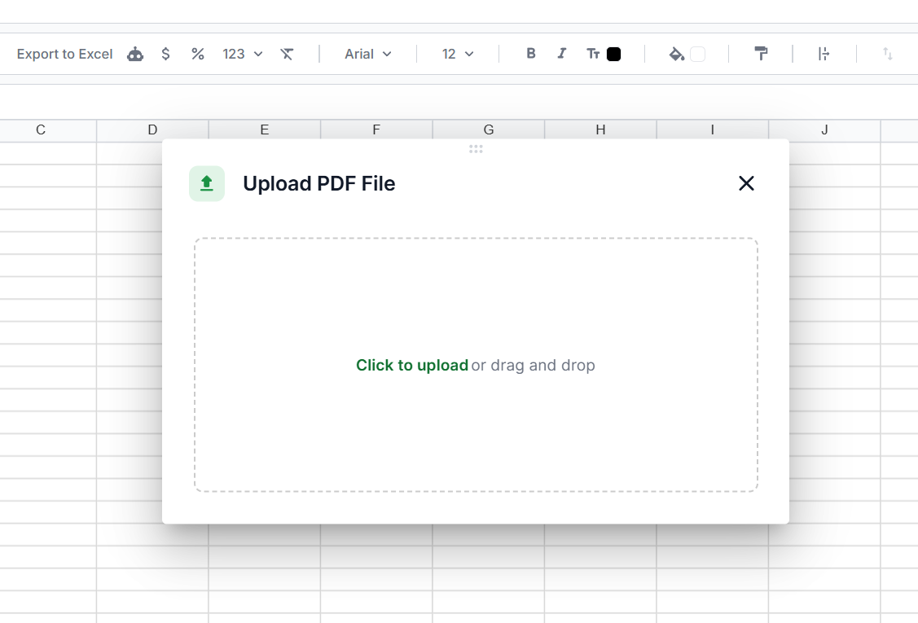The width and height of the screenshot is (918, 623).
Task: Select column H header
Action: click(x=600, y=130)
